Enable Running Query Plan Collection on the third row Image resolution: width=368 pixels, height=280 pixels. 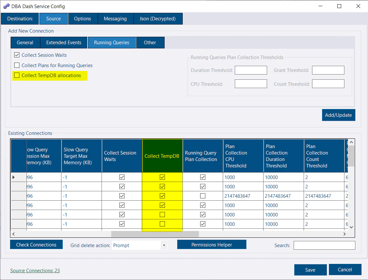pyautogui.click(x=202, y=196)
